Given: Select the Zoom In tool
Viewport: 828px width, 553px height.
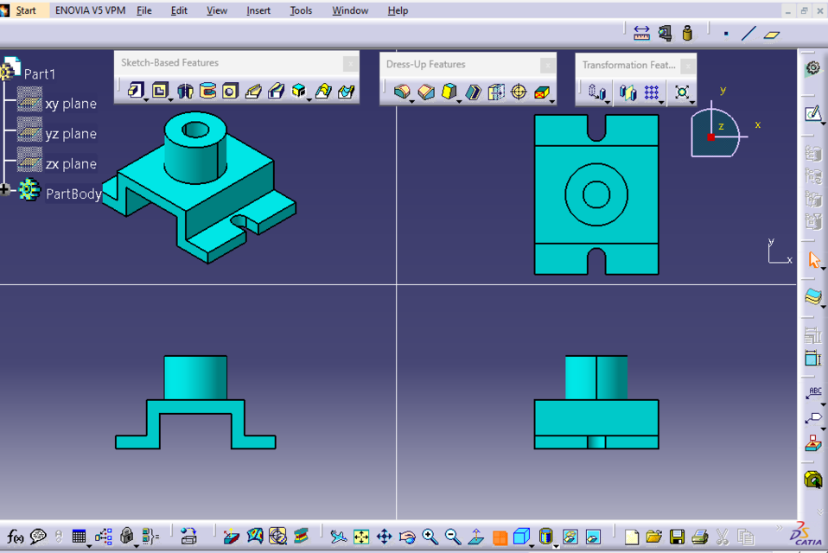Looking at the screenshot, I should click(x=428, y=536).
